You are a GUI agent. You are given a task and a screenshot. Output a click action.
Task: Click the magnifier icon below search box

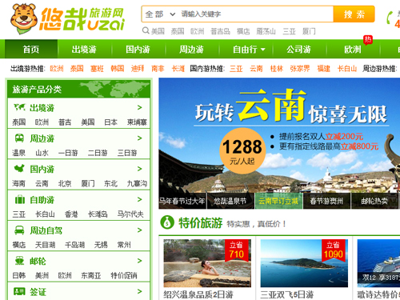(x=146, y=30)
